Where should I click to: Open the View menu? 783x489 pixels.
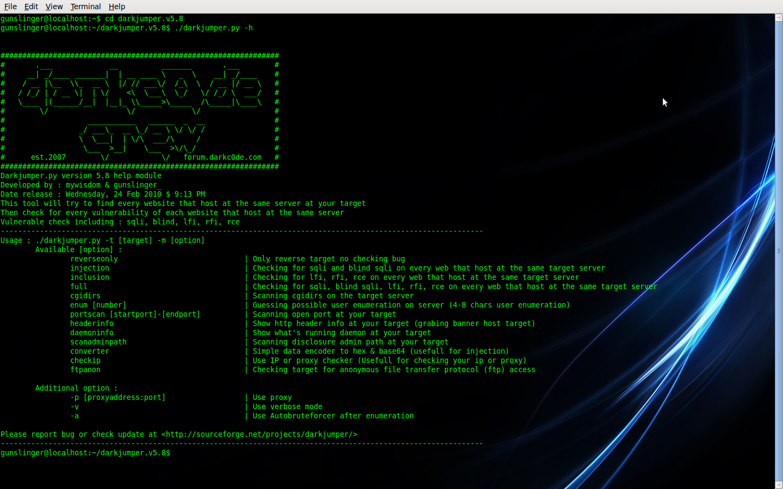pos(54,7)
